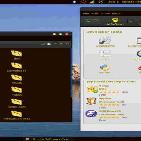Select the Templates folder in file manager

click(17, 103)
